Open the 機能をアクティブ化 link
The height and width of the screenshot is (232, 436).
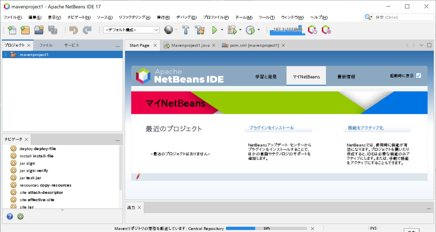(x=366, y=128)
